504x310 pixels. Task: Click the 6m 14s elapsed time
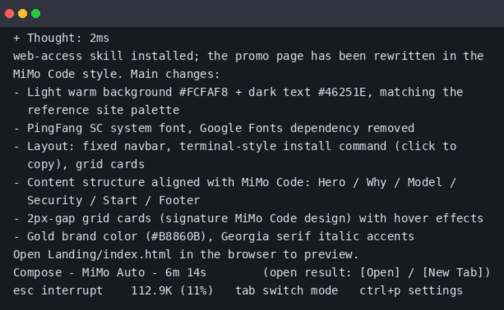[x=185, y=273]
